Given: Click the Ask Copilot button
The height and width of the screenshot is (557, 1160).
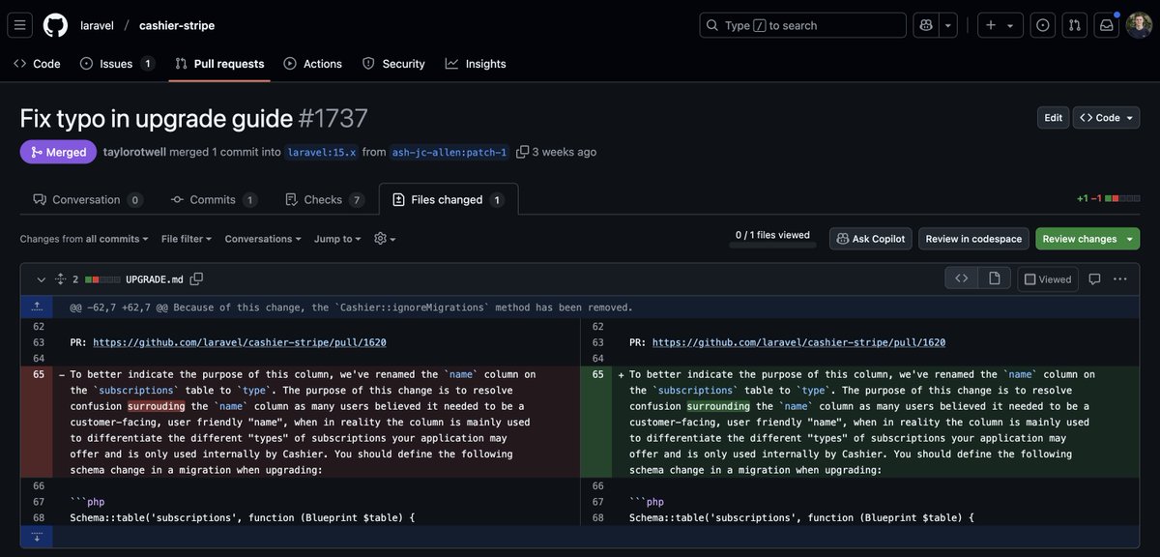Looking at the screenshot, I should coord(870,239).
